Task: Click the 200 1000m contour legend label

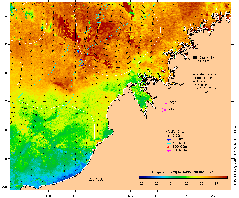Action: coord(97,179)
